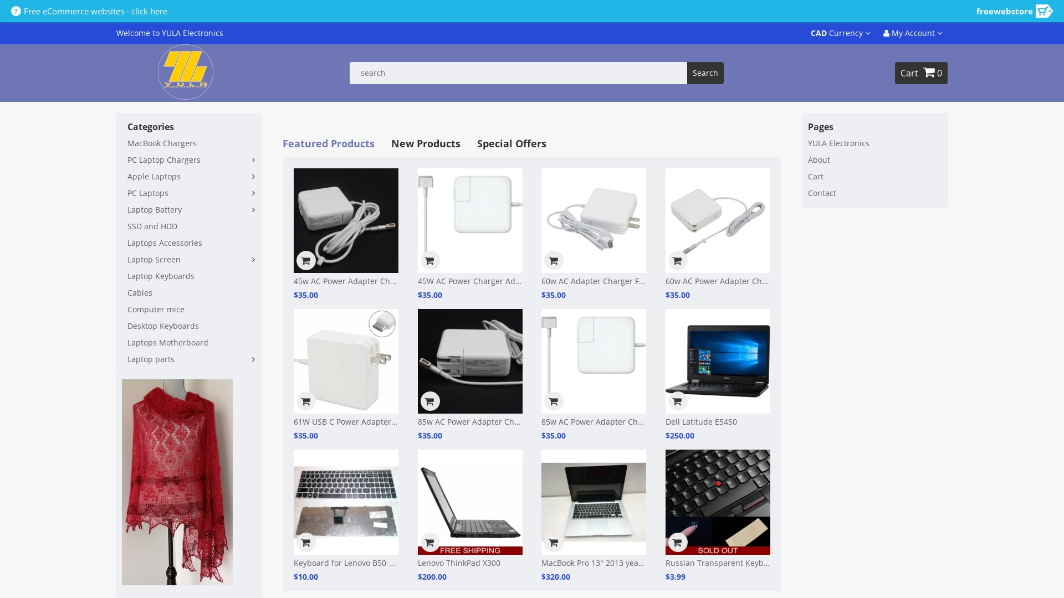Add Lenovo ThinkPad X300 via cart icon
This screenshot has height=598, width=1064.
(429, 543)
